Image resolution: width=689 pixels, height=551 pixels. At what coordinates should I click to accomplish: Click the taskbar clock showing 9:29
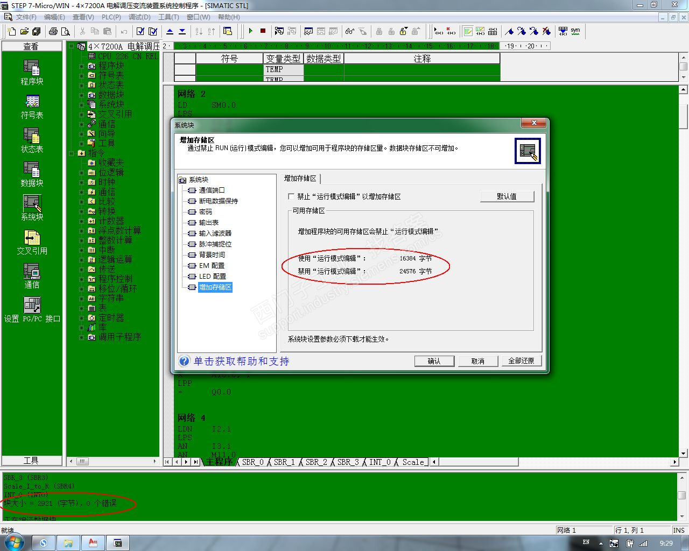pos(666,543)
